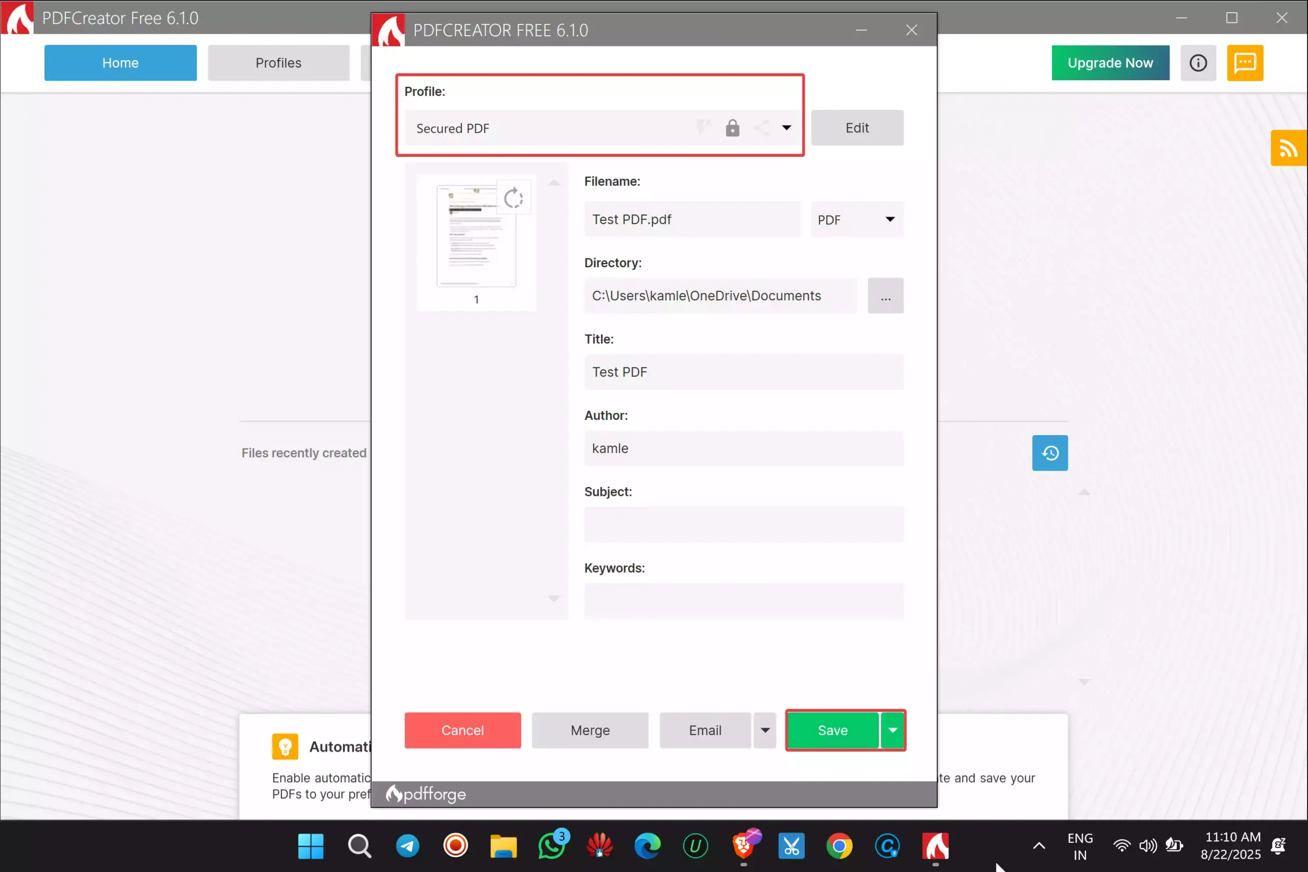Switch to the Profiles tab
The image size is (1308, 872).
(278, 62)
